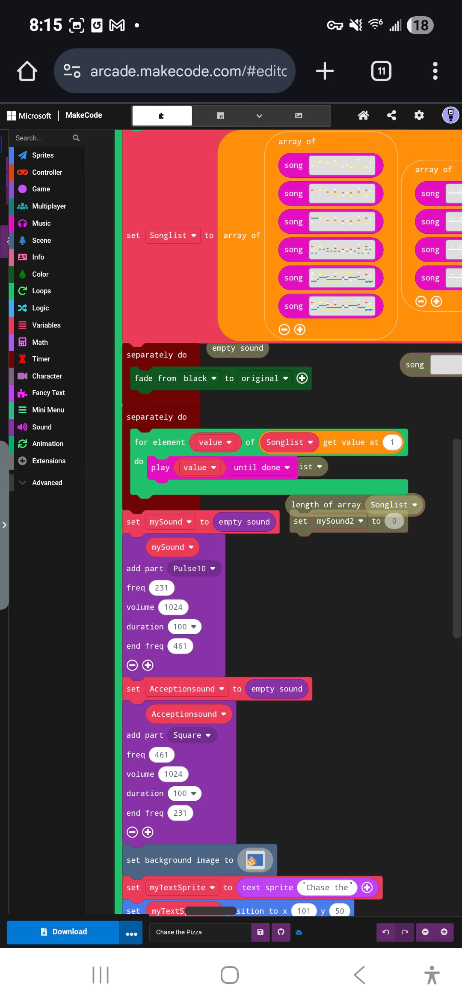Image resolution: width=462 pixels, height=1002 pixels.
Task: Open the background image picker
Action: click(x=255, y=860)
